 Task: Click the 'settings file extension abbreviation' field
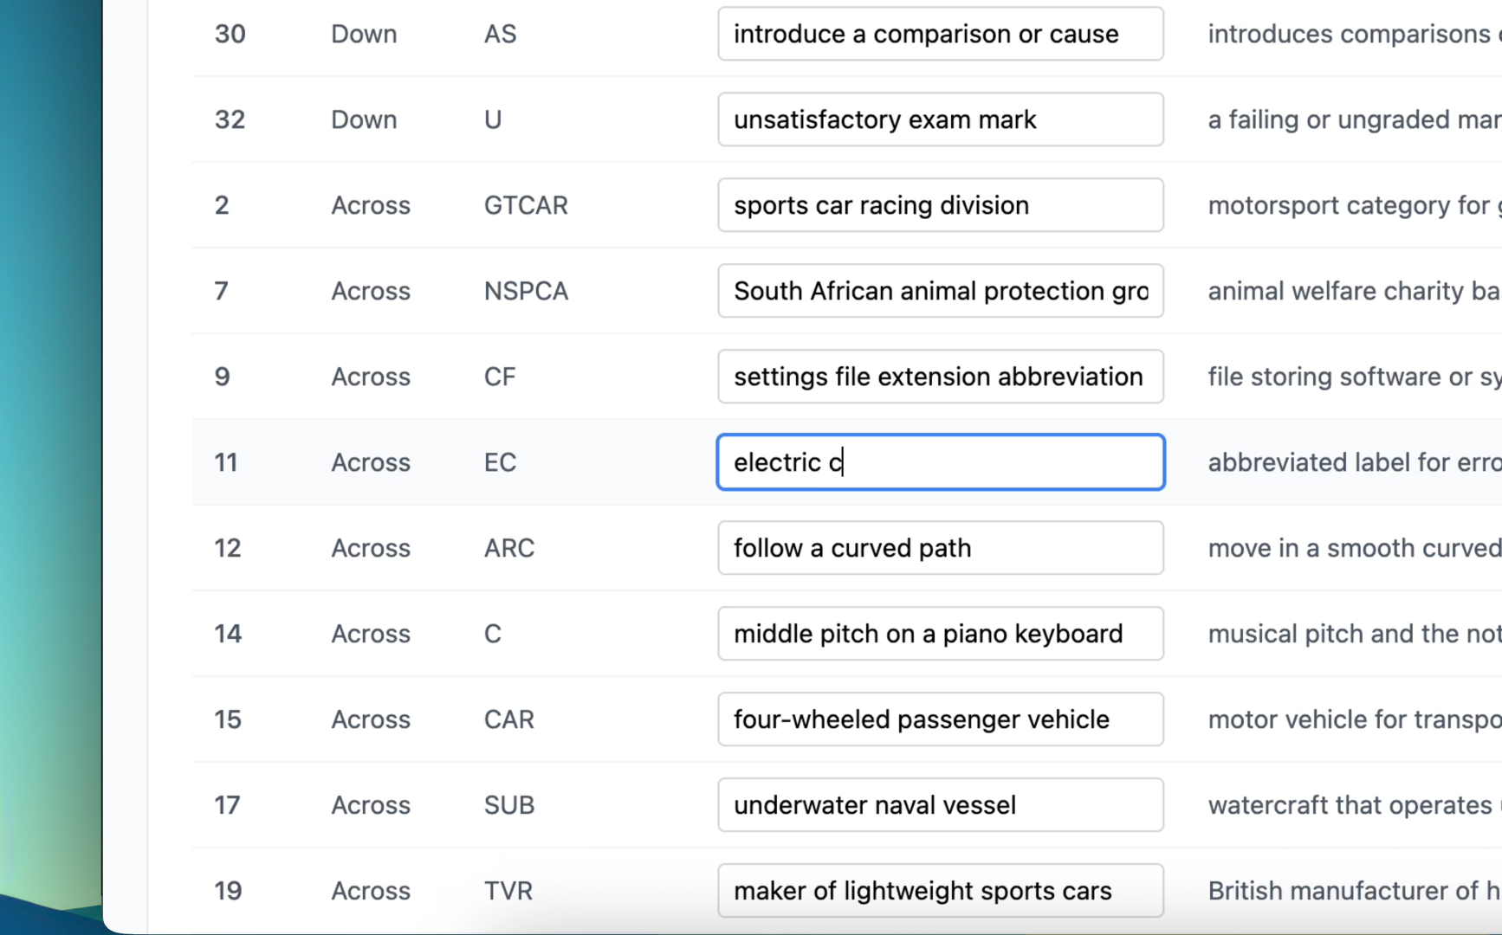click(940, 377)
